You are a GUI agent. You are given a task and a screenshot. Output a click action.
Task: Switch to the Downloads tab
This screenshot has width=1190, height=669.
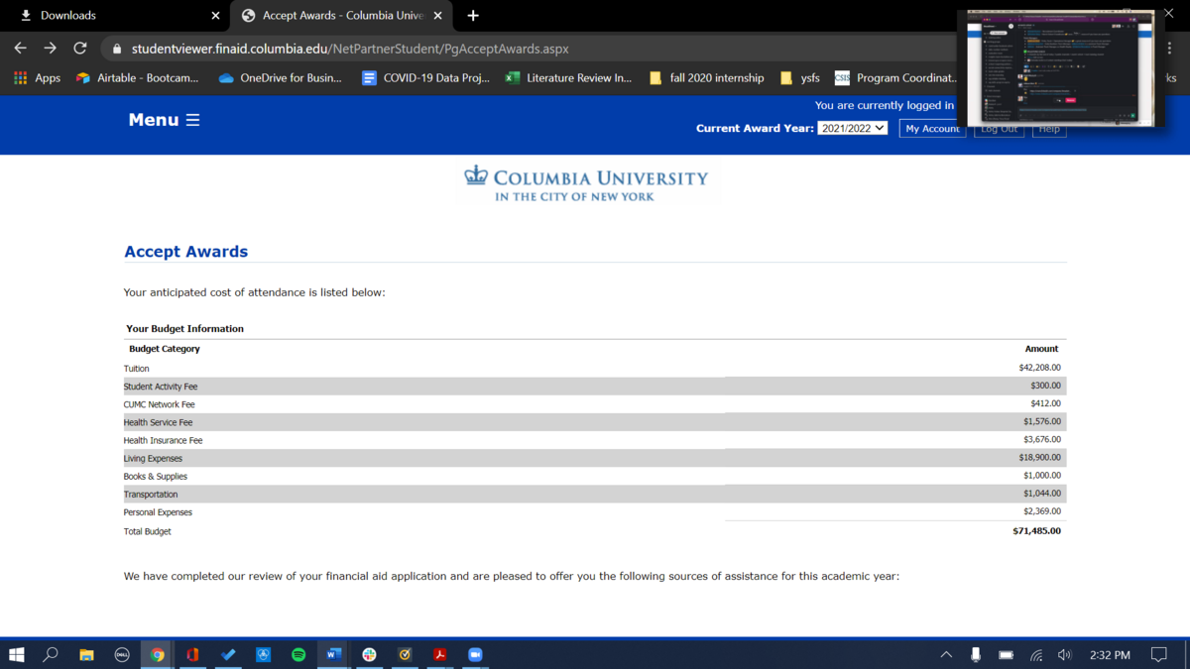pos(109,16)
